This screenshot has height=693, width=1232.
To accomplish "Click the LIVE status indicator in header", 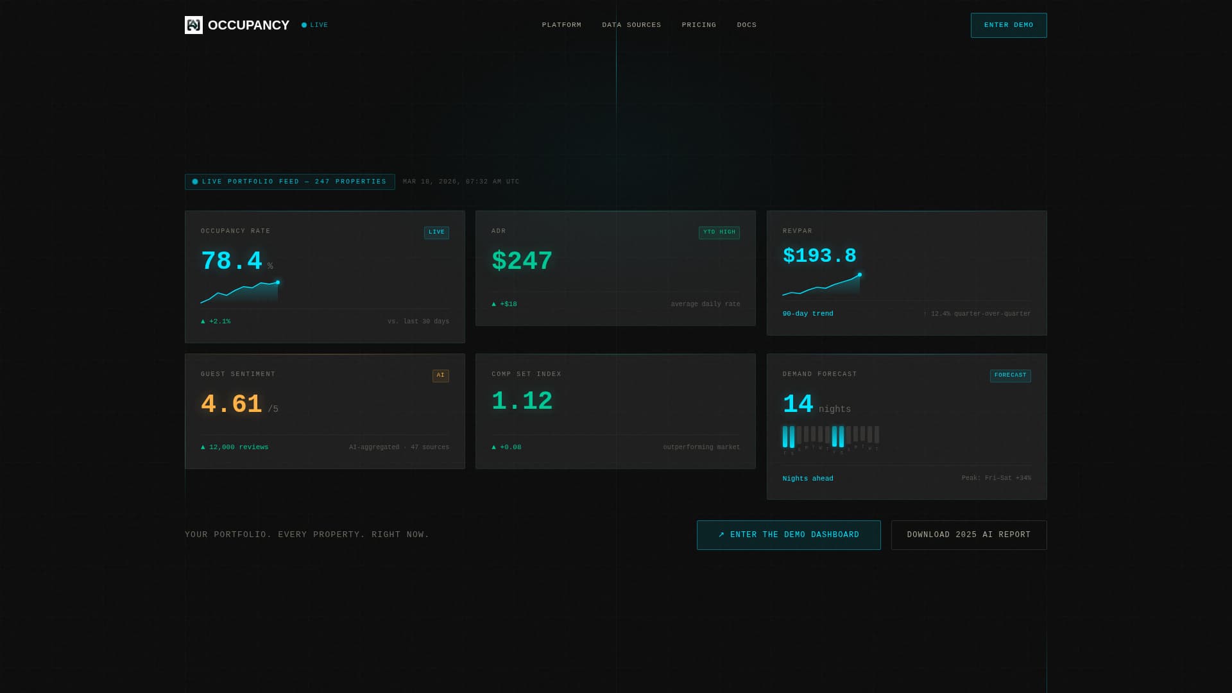I will (x=314, y=25).
